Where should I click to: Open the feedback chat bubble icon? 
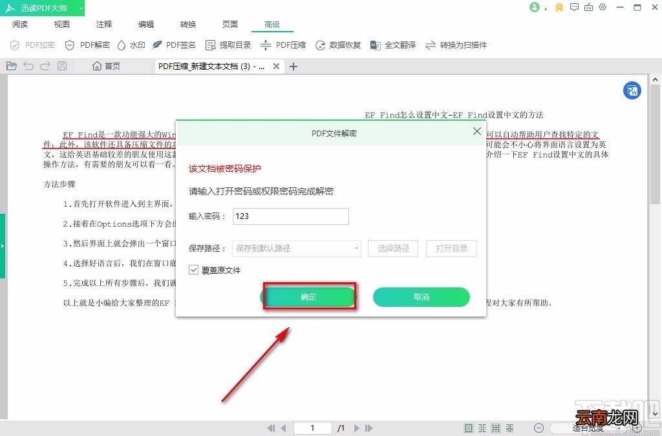[x=574, y=7]
